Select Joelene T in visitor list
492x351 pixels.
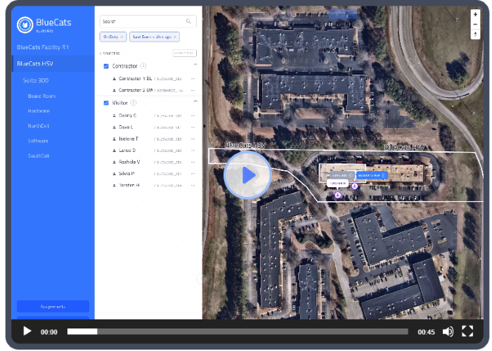(x=129, y=139)
